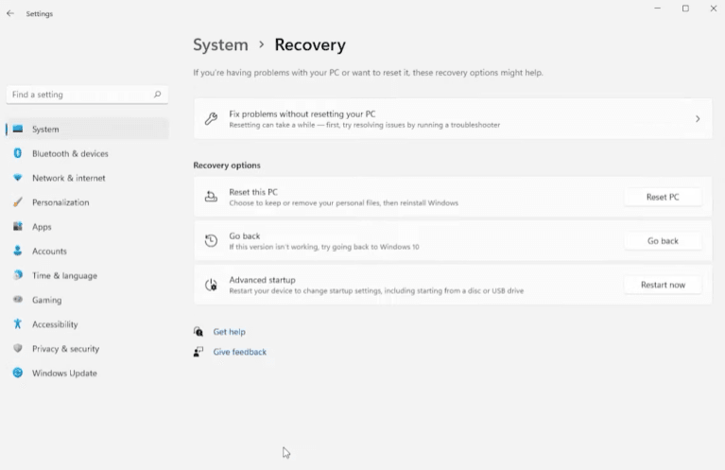The height and width of the screenshot is (470, 725).
Task: Open Windows Update page
Action: point(87,373)
